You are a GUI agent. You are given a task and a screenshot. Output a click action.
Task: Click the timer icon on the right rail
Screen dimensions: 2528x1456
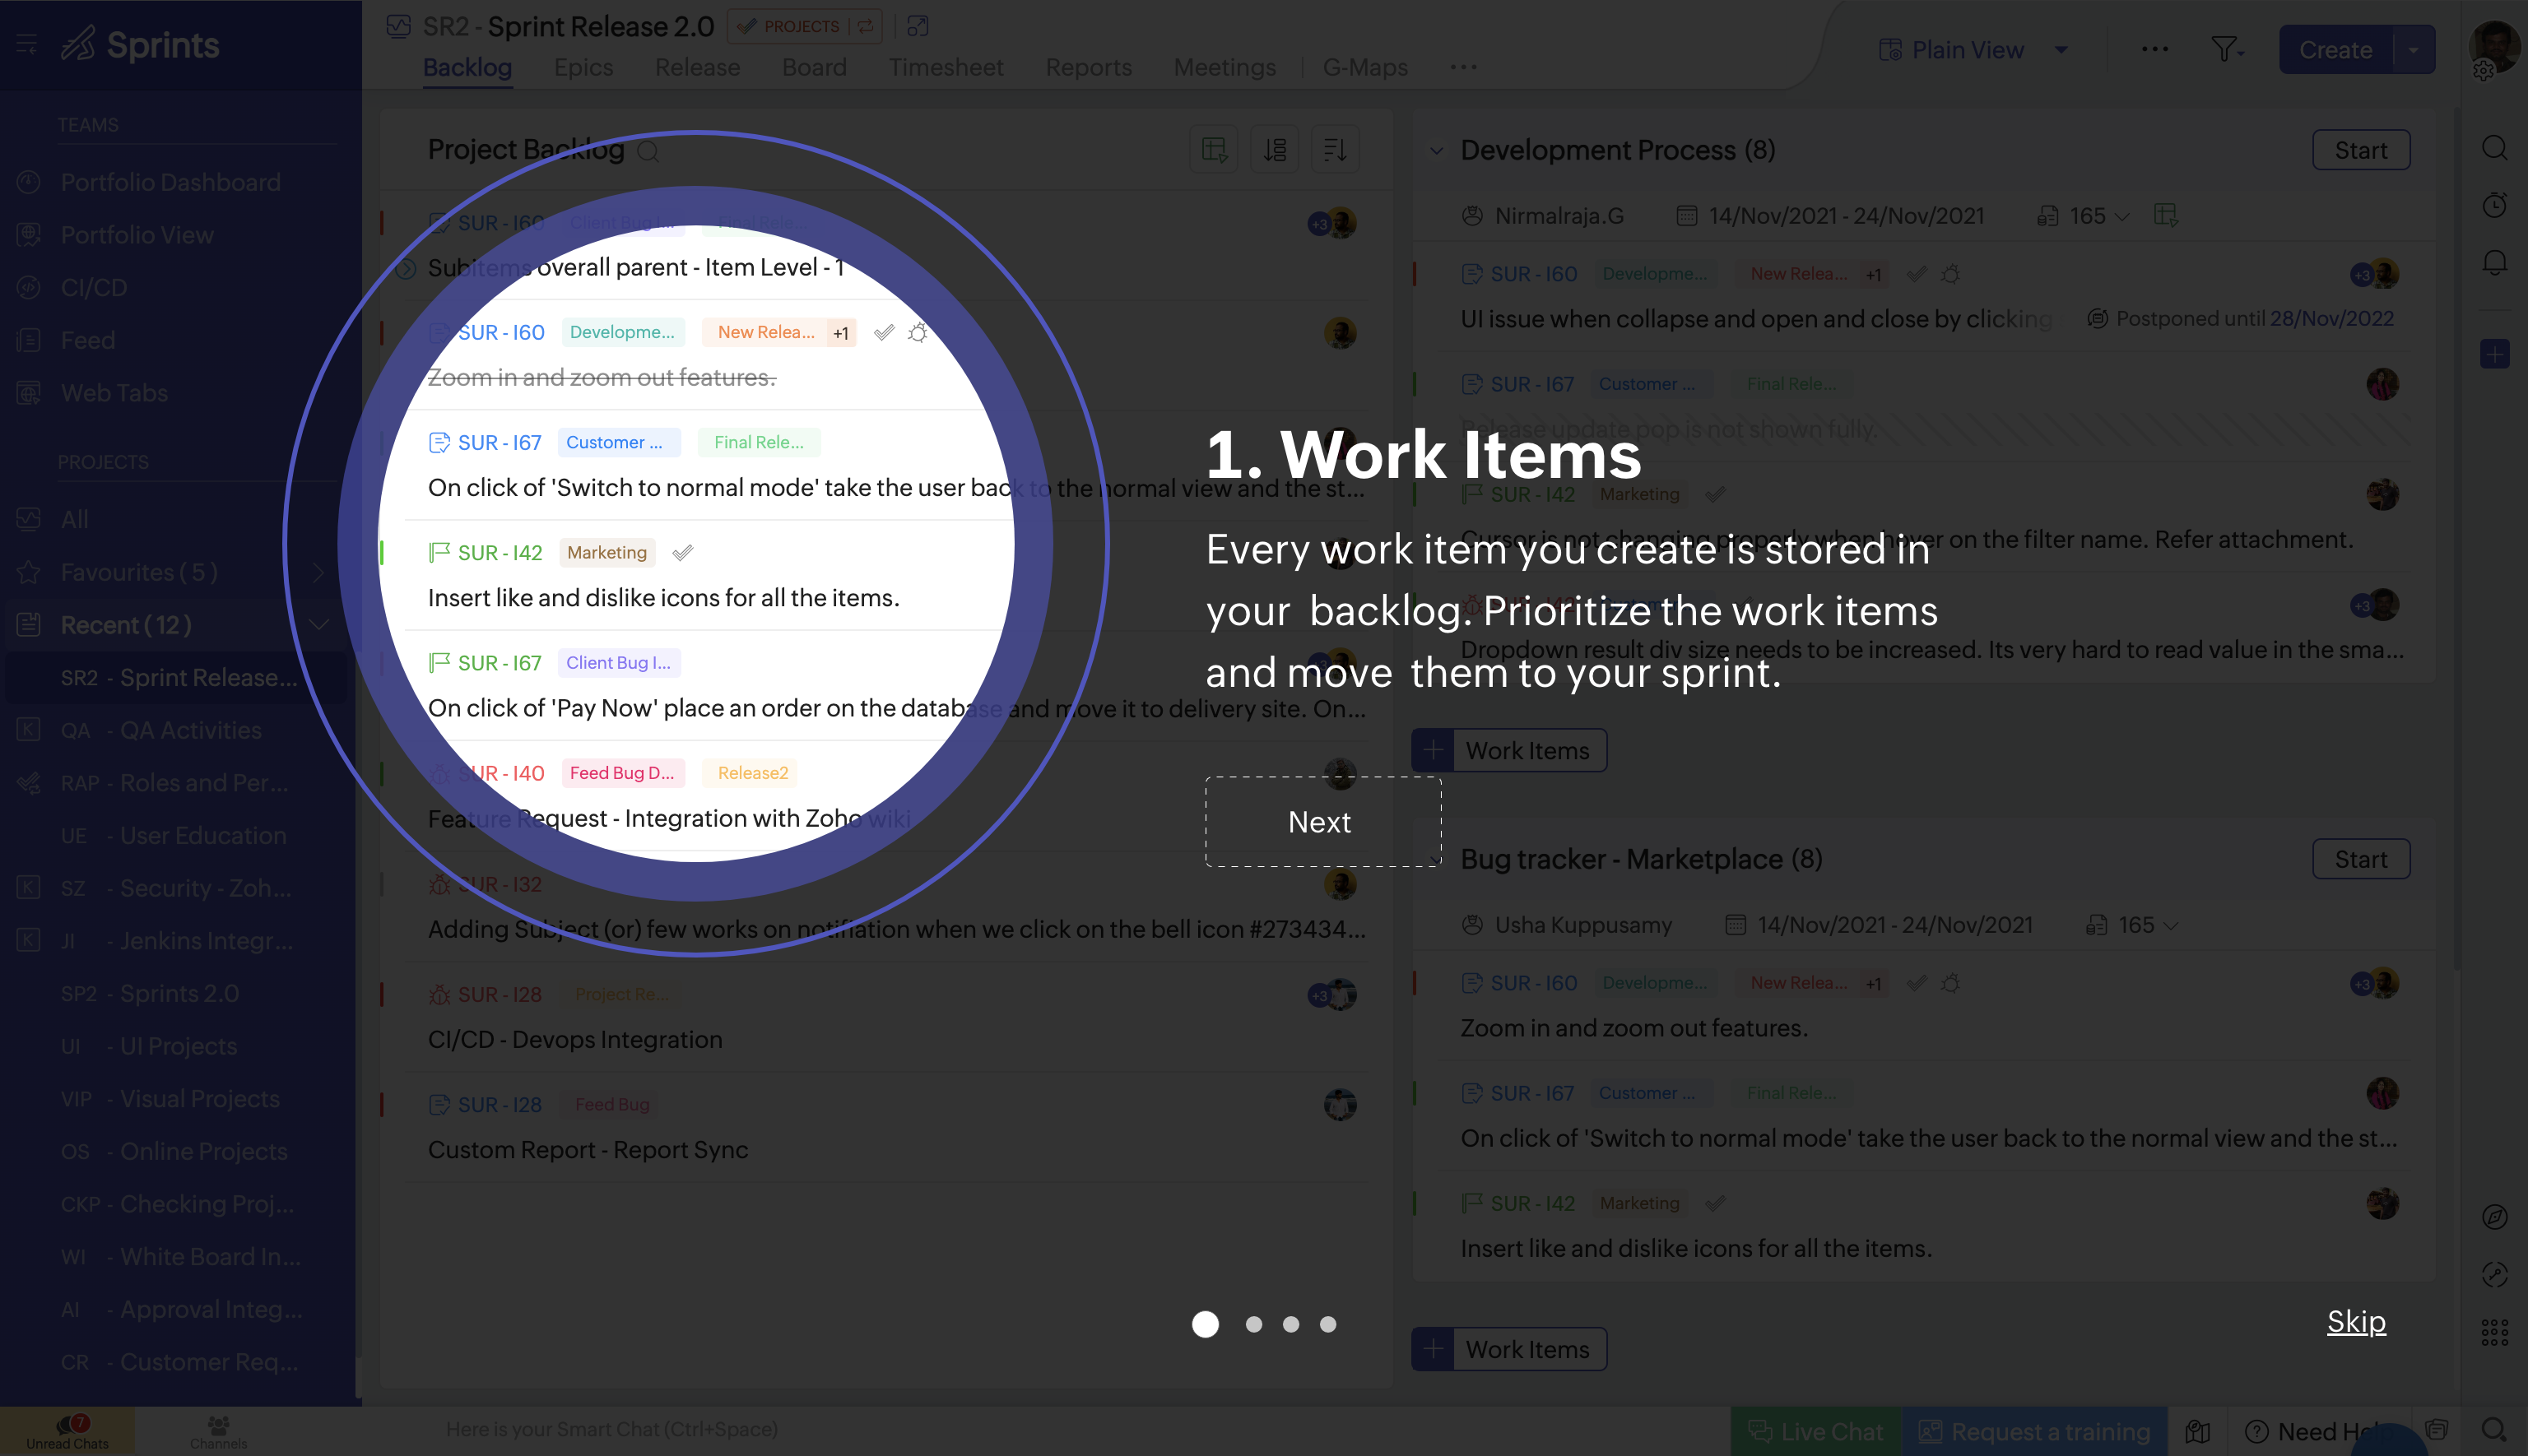pyautogui.click(x=2494, y=205)
